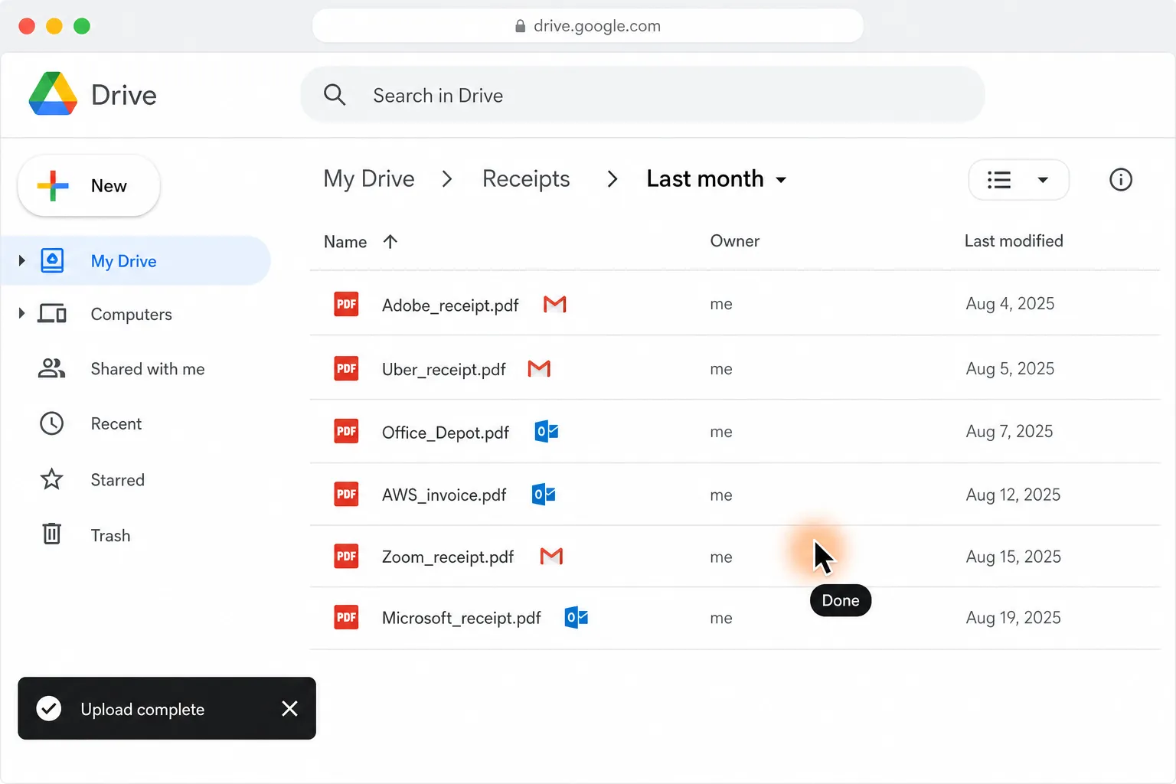Open the Last month folder dropdown
This screenshot has height=784, width=1176.
(717, 179)
